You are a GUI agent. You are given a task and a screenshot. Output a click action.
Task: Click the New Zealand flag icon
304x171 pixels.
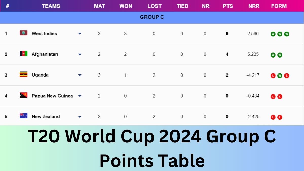(23, 116)
